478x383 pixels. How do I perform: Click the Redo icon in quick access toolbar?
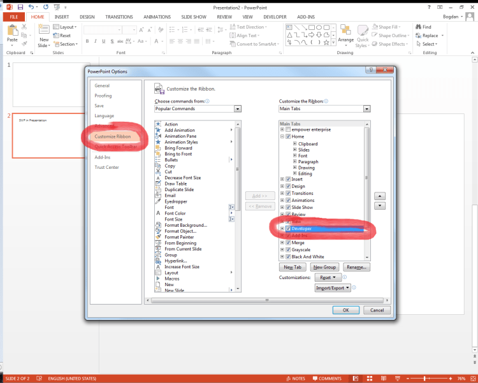click(x=46, y=7)
